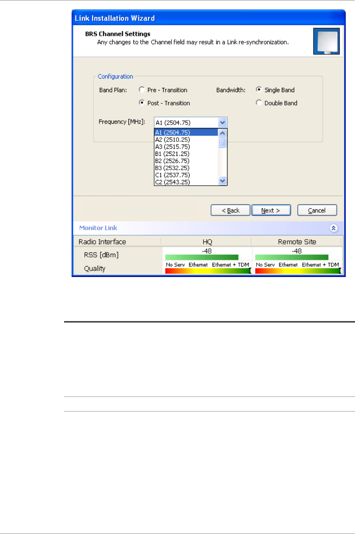Pick frequency A3 (2515.75)
This screenshot has width=355, height=534.
[x=186, y=147]
